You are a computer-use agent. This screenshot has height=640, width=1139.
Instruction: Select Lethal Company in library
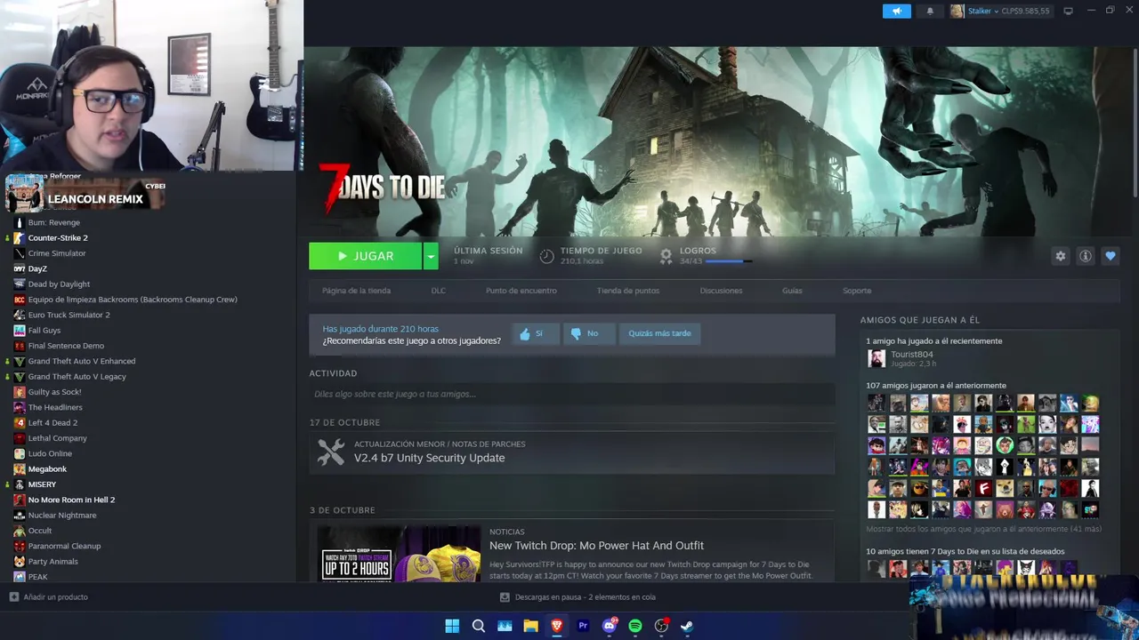click(x=57, y=438)
